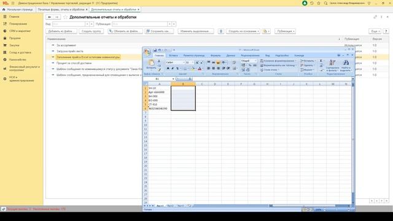Toggle Wrap Text in alignment group
This screenshot has height=221, width=393.
[234, 63]
